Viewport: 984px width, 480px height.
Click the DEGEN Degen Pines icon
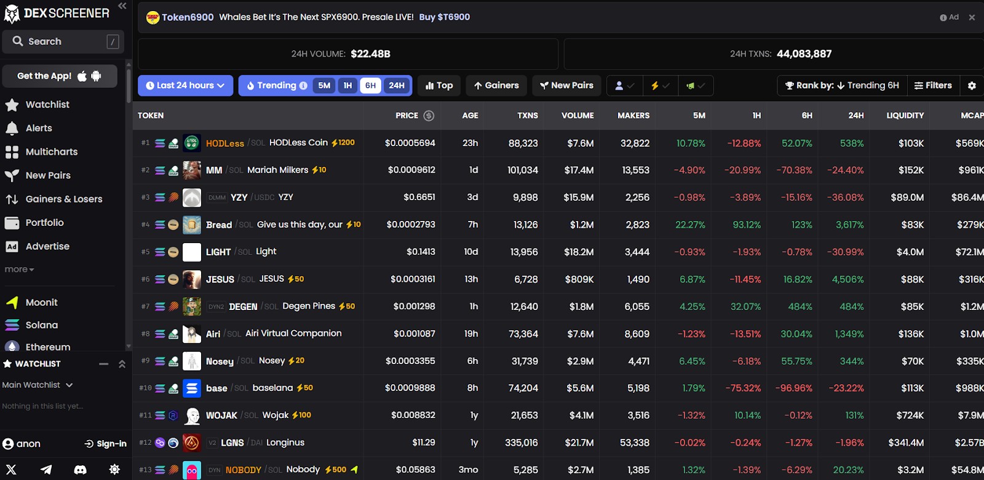(192, 306)
